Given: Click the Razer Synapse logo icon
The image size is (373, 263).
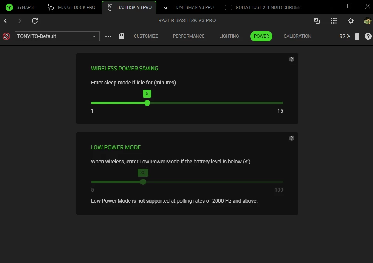Looking at the screenshot, I should coord(9,7).
